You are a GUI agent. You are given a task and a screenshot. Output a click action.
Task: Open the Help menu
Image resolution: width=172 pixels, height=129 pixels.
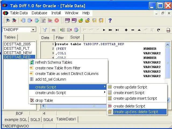86,13
